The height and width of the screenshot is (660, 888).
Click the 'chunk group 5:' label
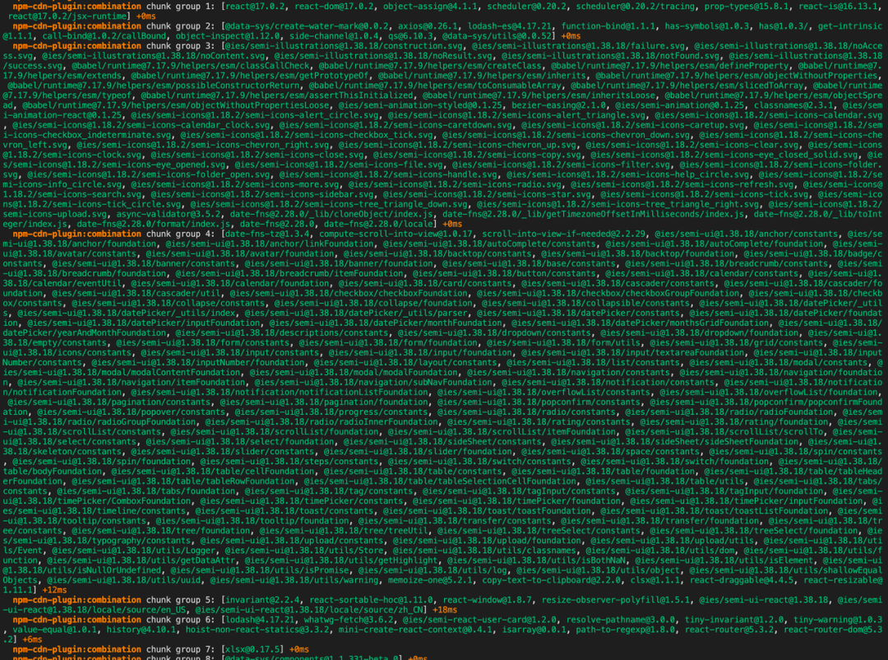pos(181,600)
